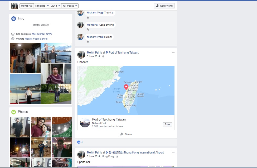Click Mohit Pal avatar on Hong Kong post

click(81, 155)
